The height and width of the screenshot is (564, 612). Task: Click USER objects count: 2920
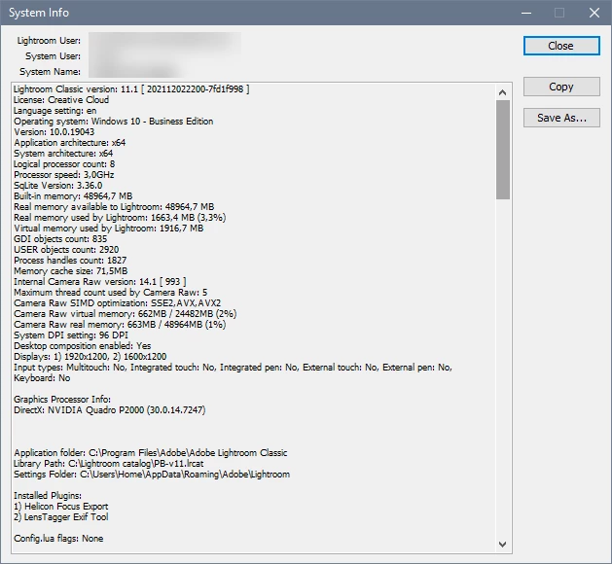point(66,250)
